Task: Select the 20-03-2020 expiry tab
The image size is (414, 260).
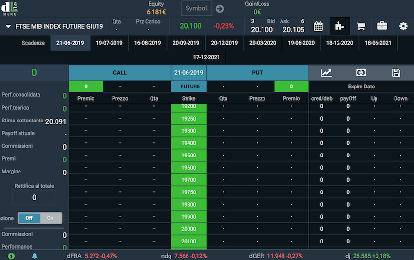Action: (x=263, y=43)
